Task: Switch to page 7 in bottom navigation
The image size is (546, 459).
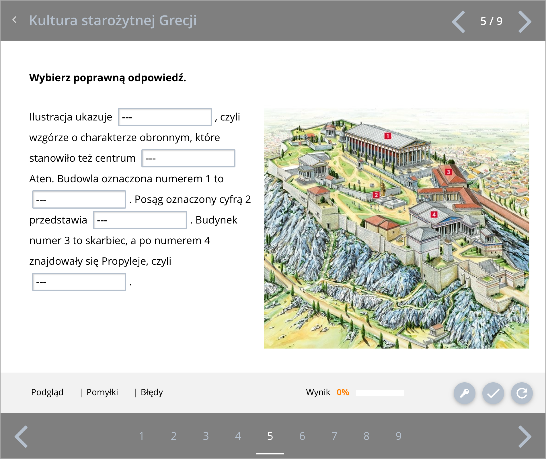Action: coord(334,436)
